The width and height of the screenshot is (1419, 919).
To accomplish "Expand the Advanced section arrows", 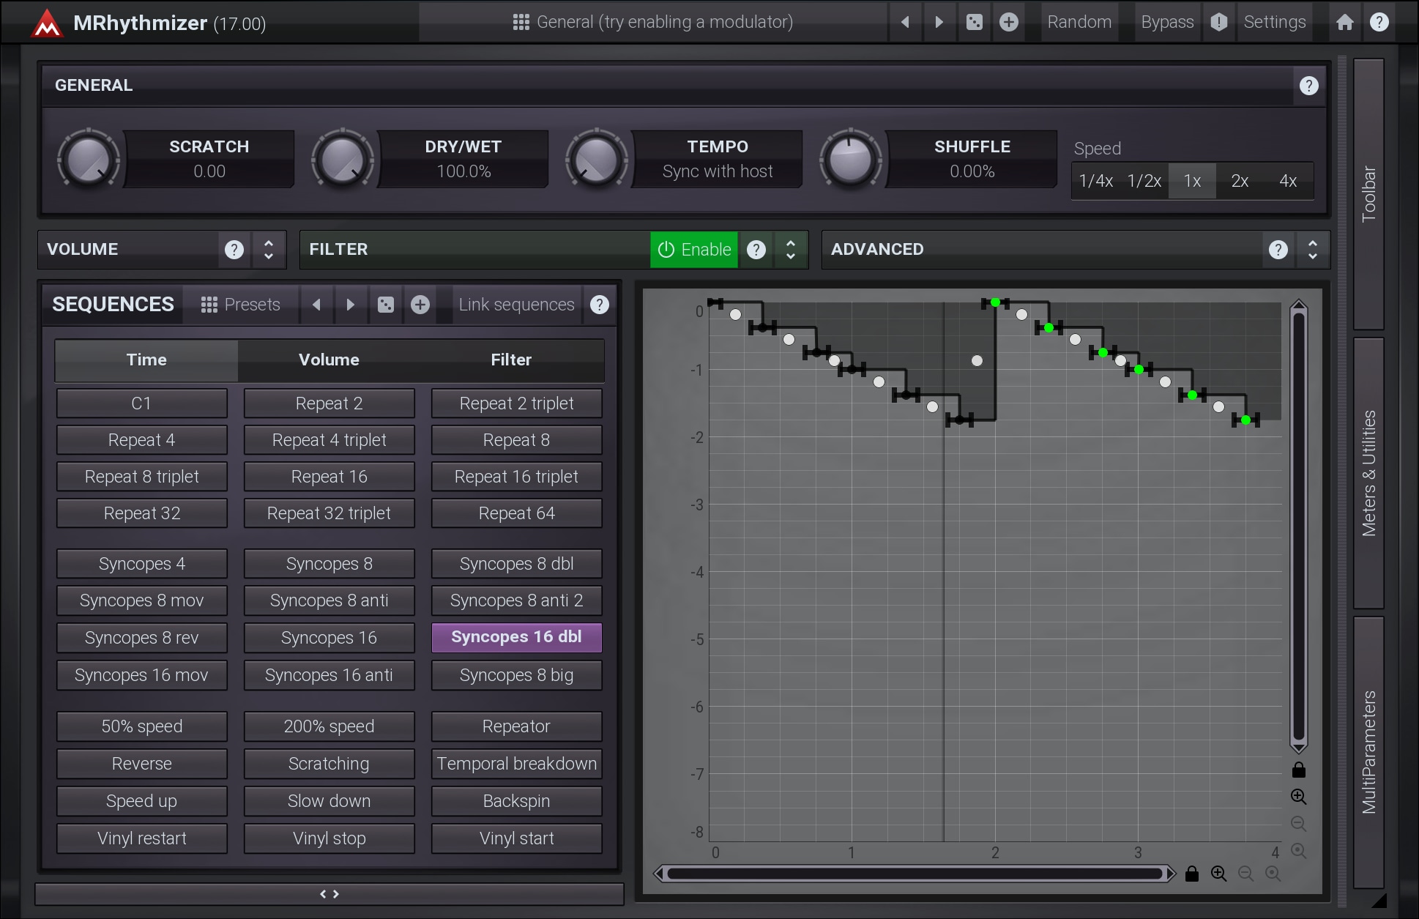I will coord(1312,250).
